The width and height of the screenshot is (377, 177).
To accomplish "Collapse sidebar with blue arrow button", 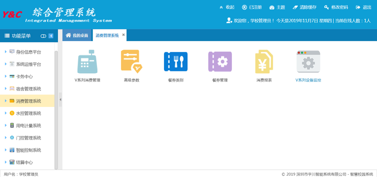I will coord(51,36).
